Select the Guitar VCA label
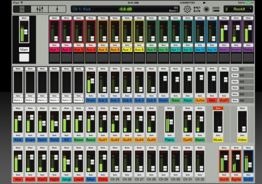The image size is (262, 184). 200,100
